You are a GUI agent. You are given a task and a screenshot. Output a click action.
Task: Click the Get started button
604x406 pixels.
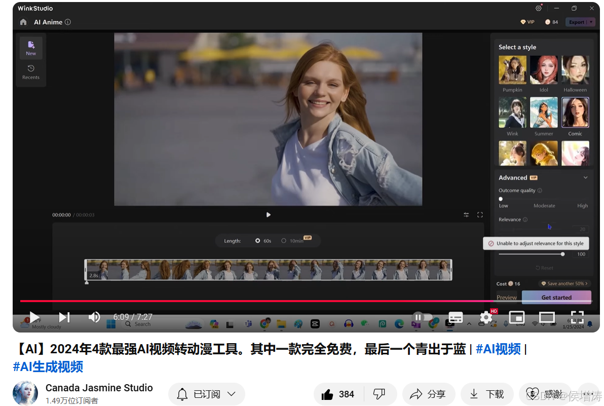pos(556,298)
